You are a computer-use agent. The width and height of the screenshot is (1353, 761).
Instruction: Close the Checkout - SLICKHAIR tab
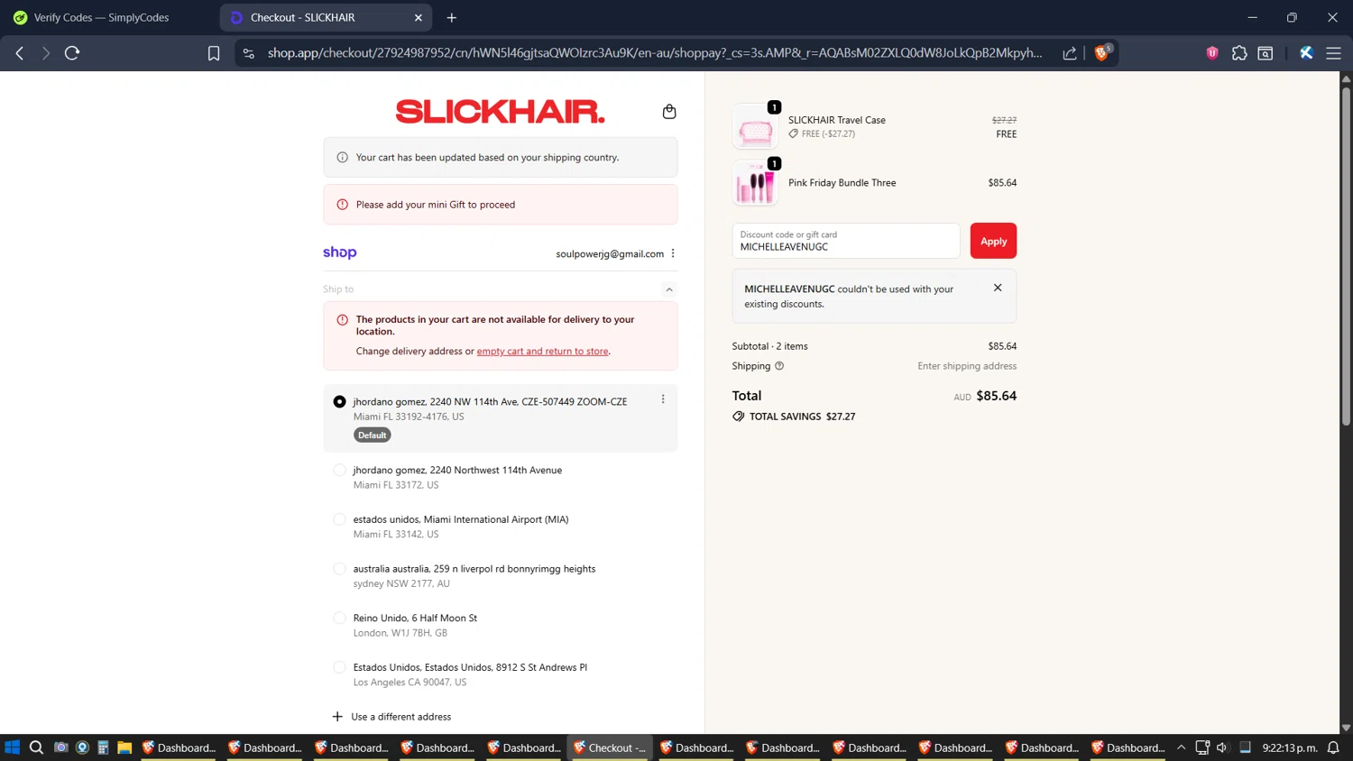[x=419, y=17]
